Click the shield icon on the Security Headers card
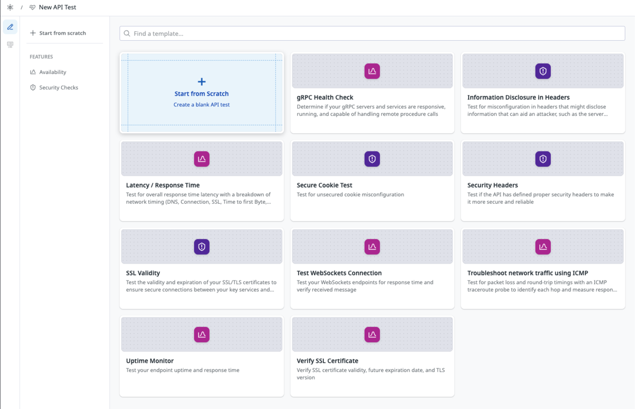 (543, 159)
